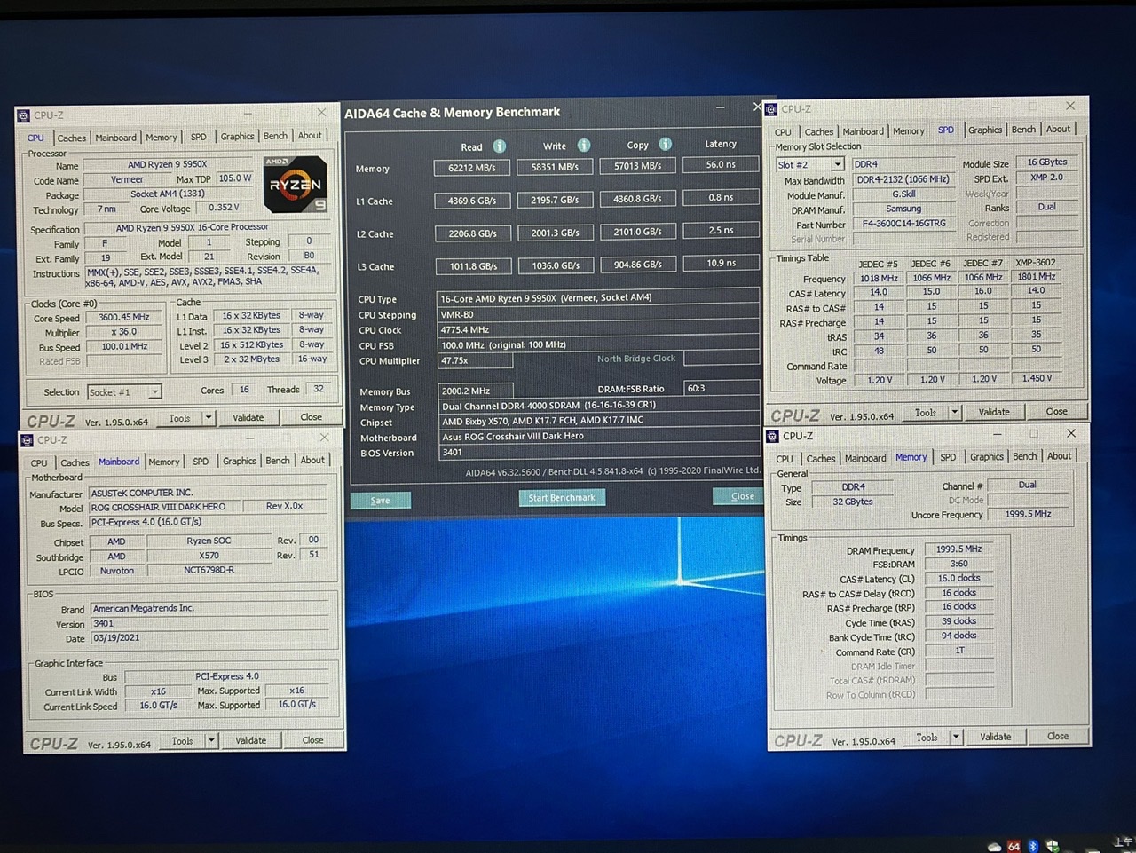Click the Memory Bus field 2000.2 MHz
Image resolution: width=1136 pixels, height=853 pixels.
tap(476, 391)
